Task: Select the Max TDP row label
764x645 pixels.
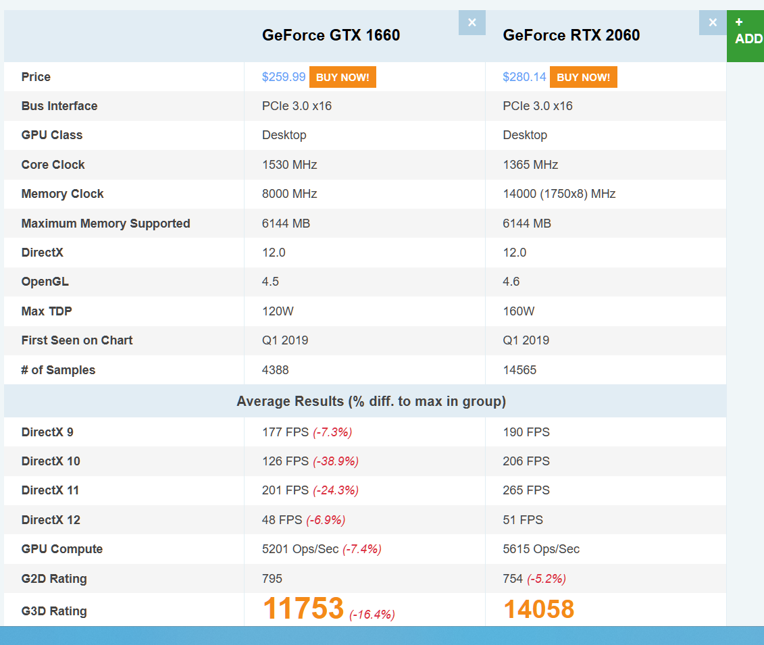Action: (x=47, y=311)
